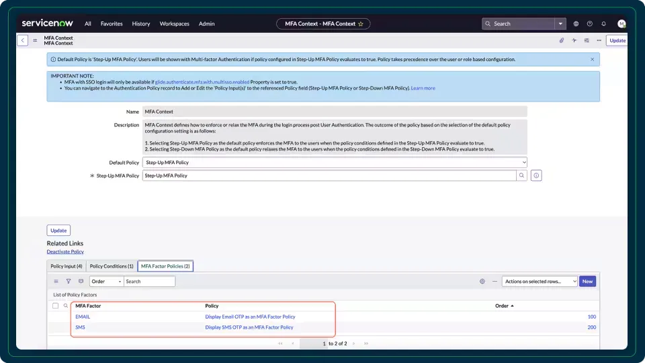
Task: Click the page number input field
Action: click(x=314, y=344)
